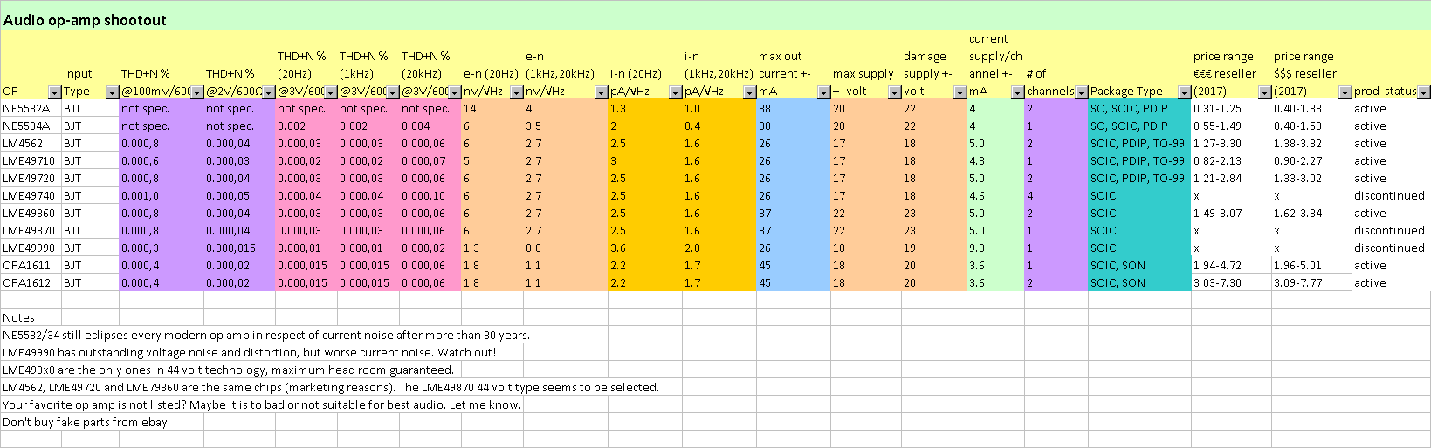Open i-n (20Hz) pA/√Hz filter dropdown
1431x448 pixels.
675,92
